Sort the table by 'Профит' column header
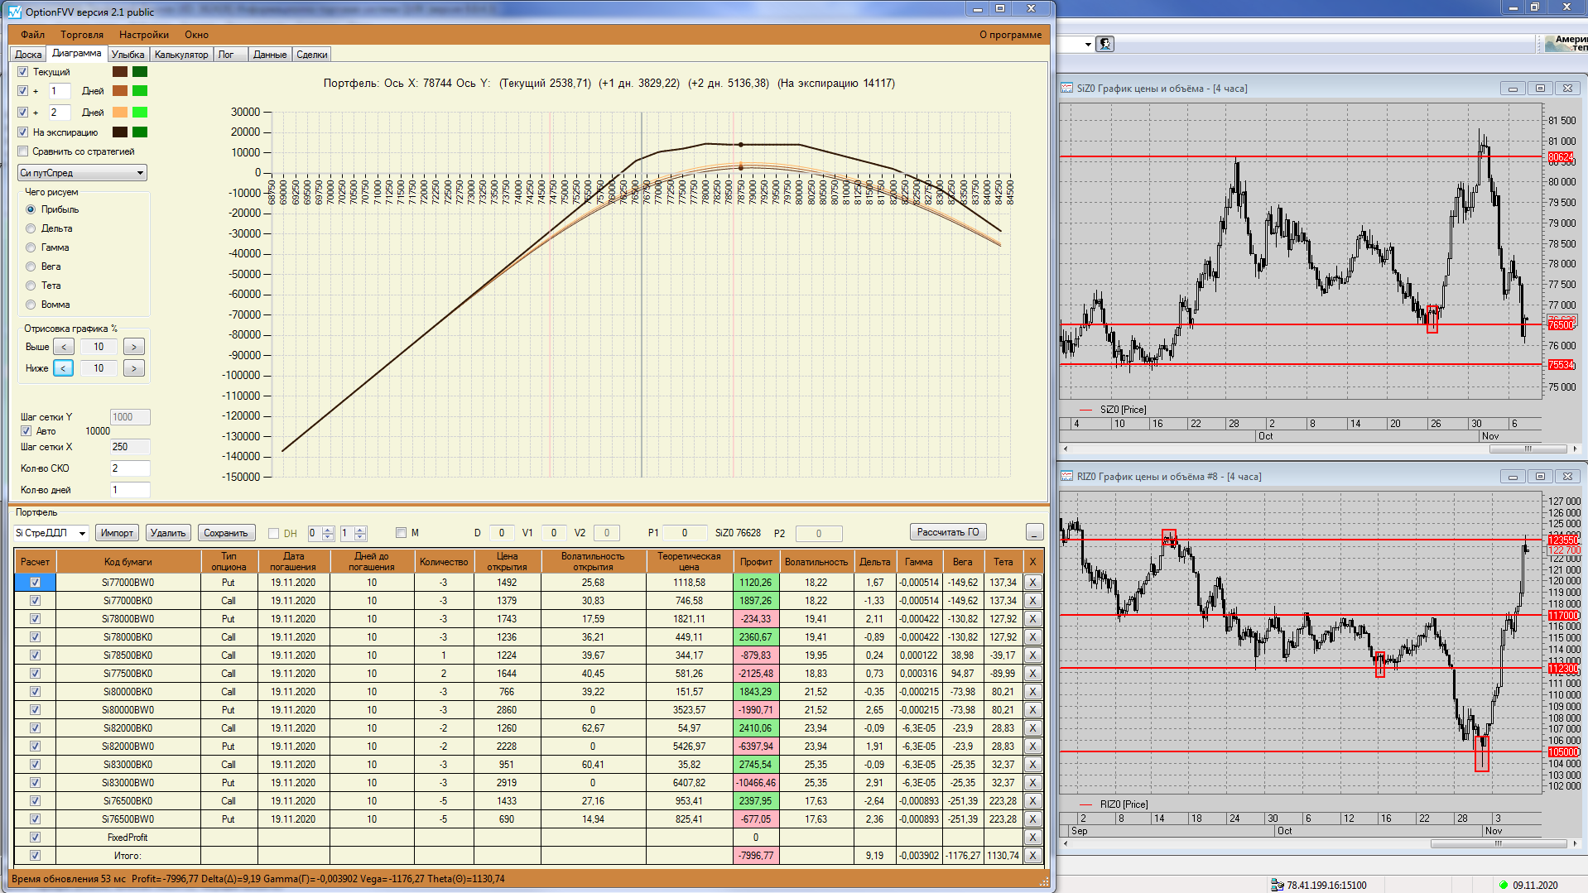This screenshot has width=1588, height=893. (x=756, y=562)
